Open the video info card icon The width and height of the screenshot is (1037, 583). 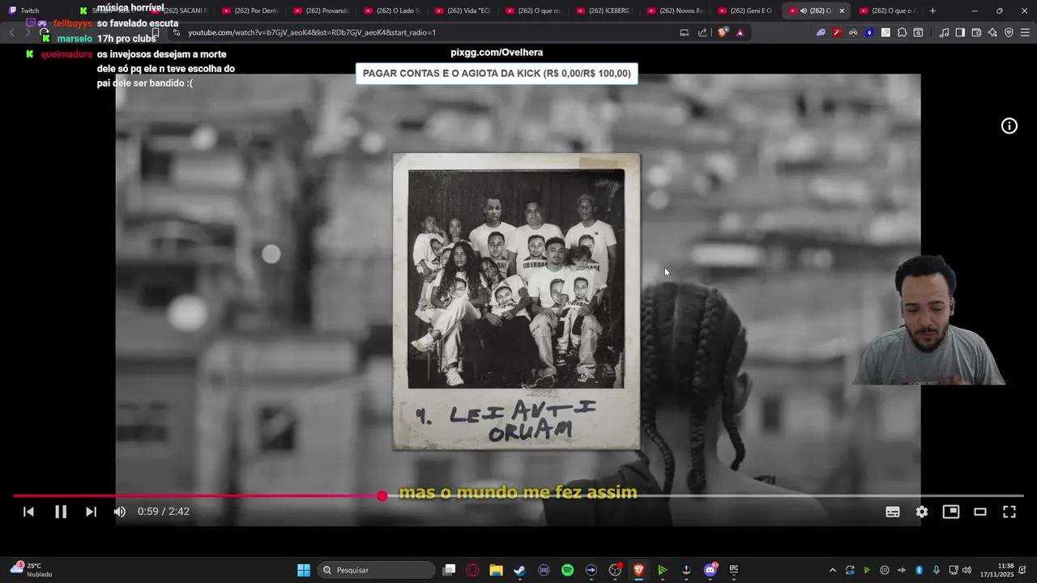pyautogui.click(x=1009, y=126)
